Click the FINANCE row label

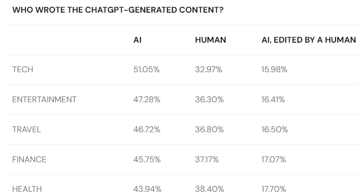click(29, 159)
